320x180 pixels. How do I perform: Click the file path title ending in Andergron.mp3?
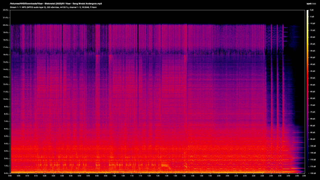56,4
